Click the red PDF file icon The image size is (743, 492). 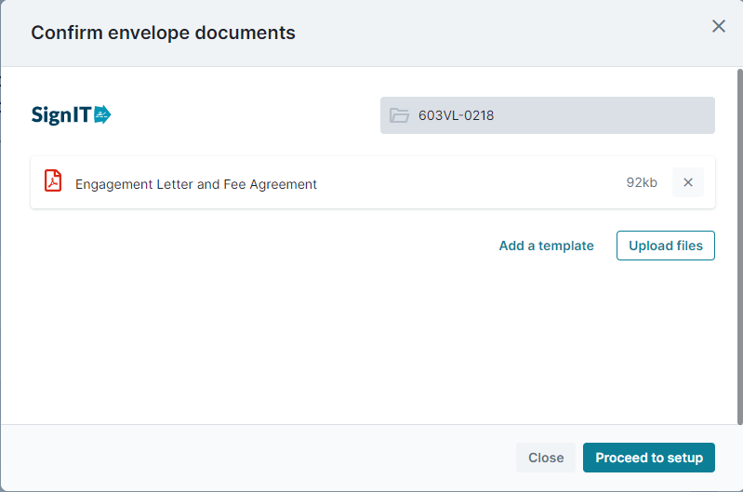(x=53, y=180)
